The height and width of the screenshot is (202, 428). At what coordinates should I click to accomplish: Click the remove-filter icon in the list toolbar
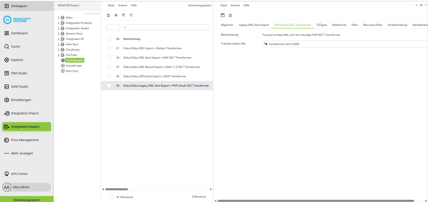123,15
